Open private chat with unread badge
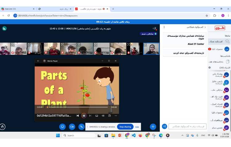 (219, 49)
